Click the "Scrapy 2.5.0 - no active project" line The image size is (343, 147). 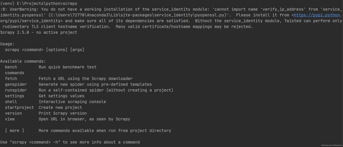click(39, 32)
